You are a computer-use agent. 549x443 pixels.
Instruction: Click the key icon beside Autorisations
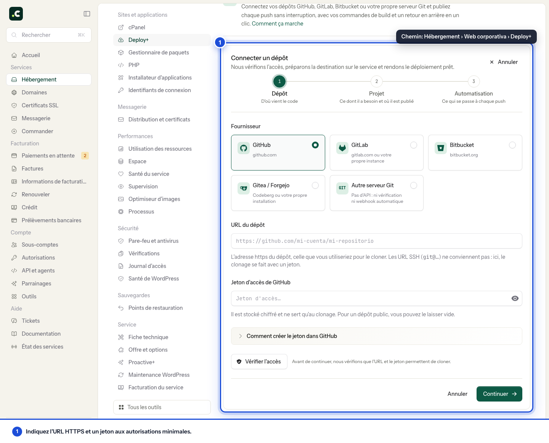tap(14, 258)
